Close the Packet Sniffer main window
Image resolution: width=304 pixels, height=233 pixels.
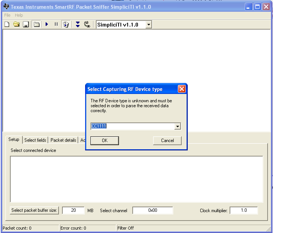click(266, 7)
